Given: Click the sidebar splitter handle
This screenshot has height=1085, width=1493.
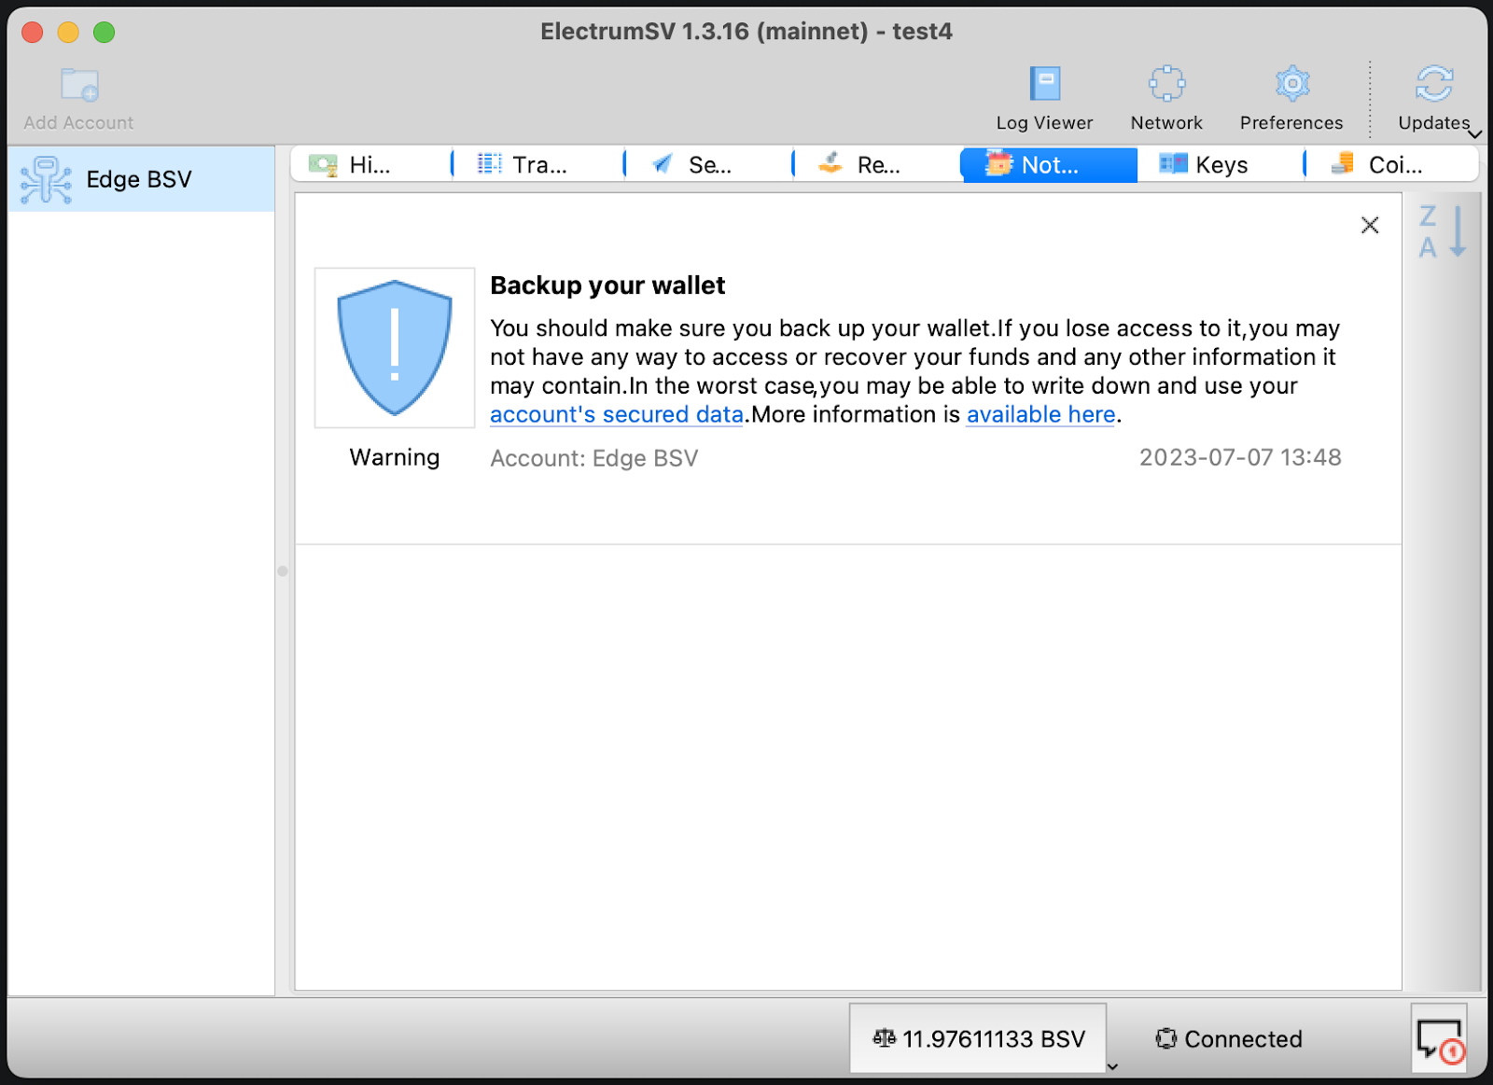Looking at the screenshot, I should 283,571.
